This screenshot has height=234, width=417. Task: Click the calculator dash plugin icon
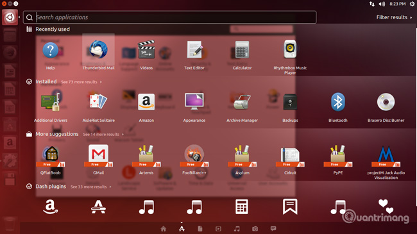pos(242,206)
